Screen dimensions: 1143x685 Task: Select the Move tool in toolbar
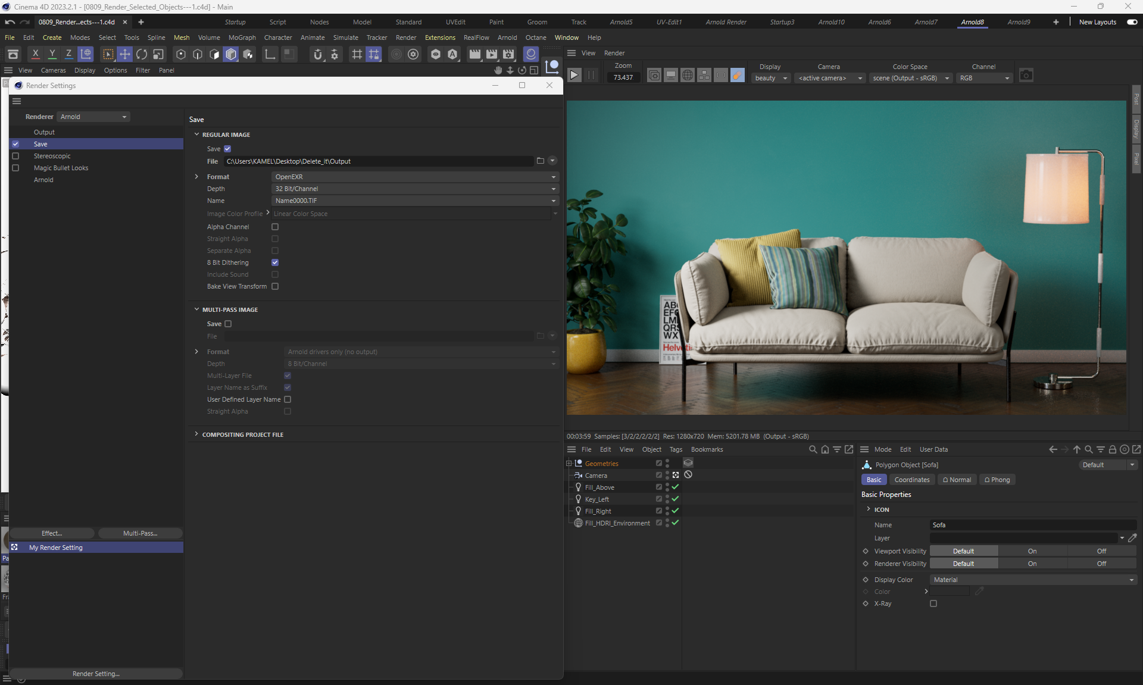125,55
